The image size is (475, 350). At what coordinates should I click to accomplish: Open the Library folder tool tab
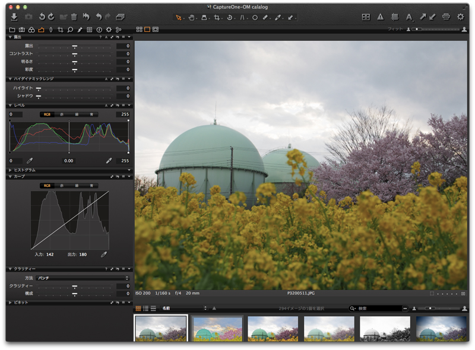12,29
